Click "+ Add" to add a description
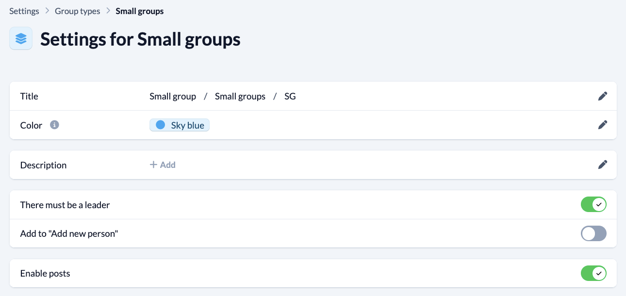 click(x=163, y=165)
